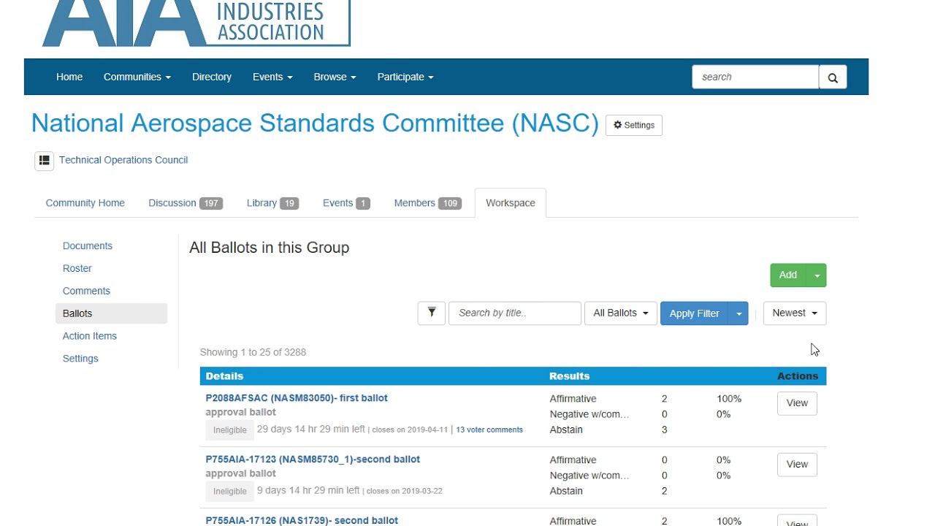Click Ineligible badge on P2088AFSAC ballot
This screenshot has height=526, width=935.
[230, 430]
